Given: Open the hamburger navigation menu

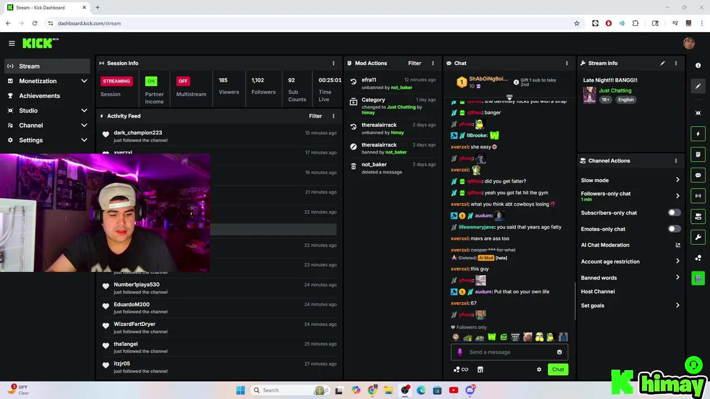Looking at the screenshot, I should pyautogui.click(x=12, y=43).
